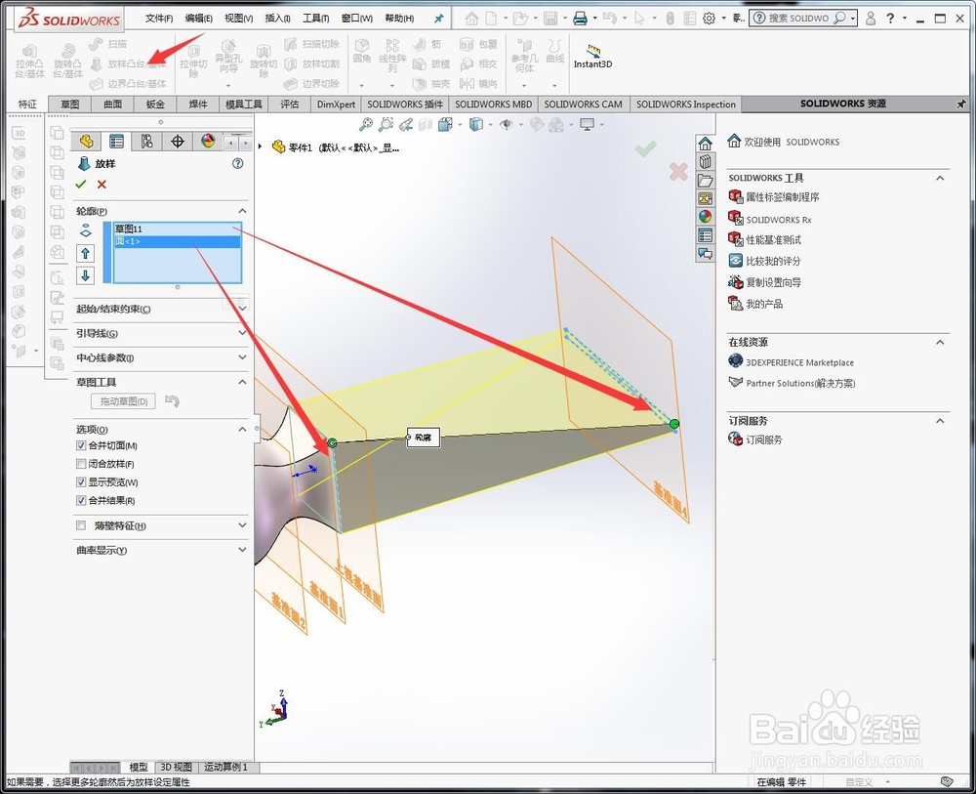Open 性能基准测试 link
Viewport: 976px width, 794px height.
tap(774, 239)
